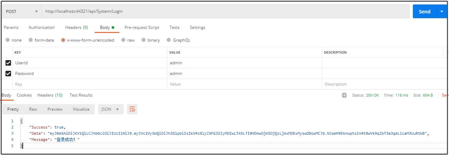Click the Size: 604 B text

423,95
